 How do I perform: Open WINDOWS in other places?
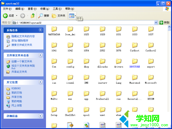[x=16, y=88]
